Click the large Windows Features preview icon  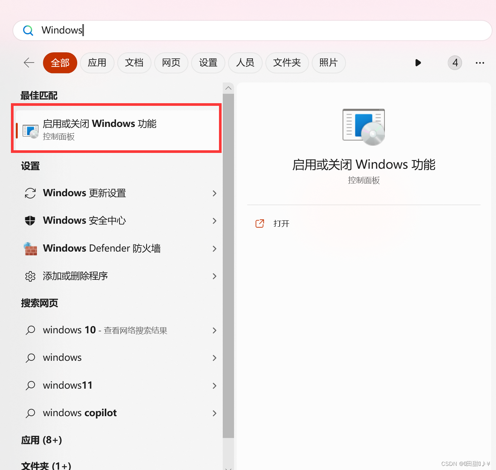364,127
